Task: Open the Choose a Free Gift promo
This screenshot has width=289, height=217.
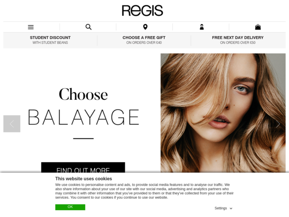Action: pyautogui.click(x=144, y=40)
